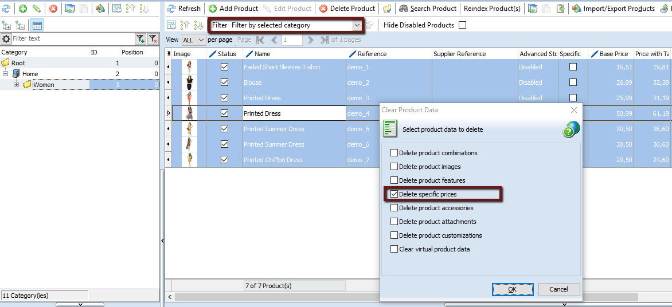
Task: Click the red delete category icon
Action: [53, 8]
